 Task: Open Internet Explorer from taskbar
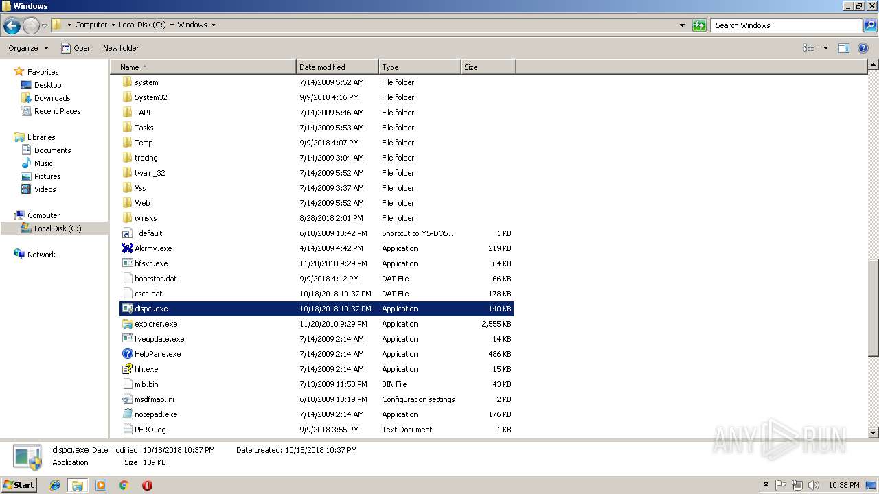point(56,485)
